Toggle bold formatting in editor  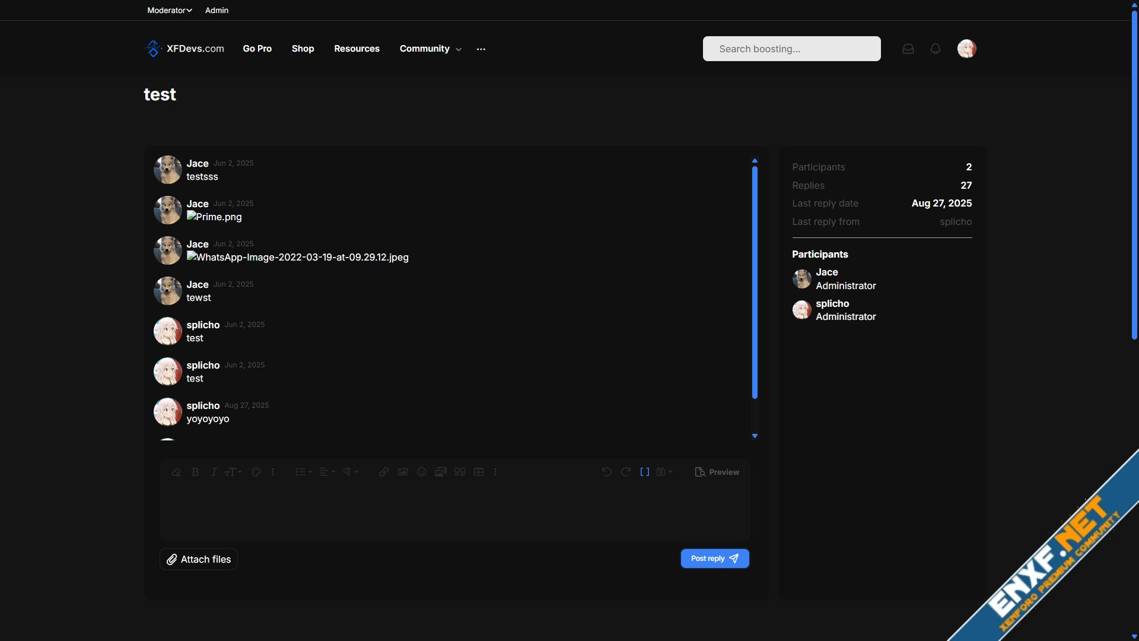point(195,472)
